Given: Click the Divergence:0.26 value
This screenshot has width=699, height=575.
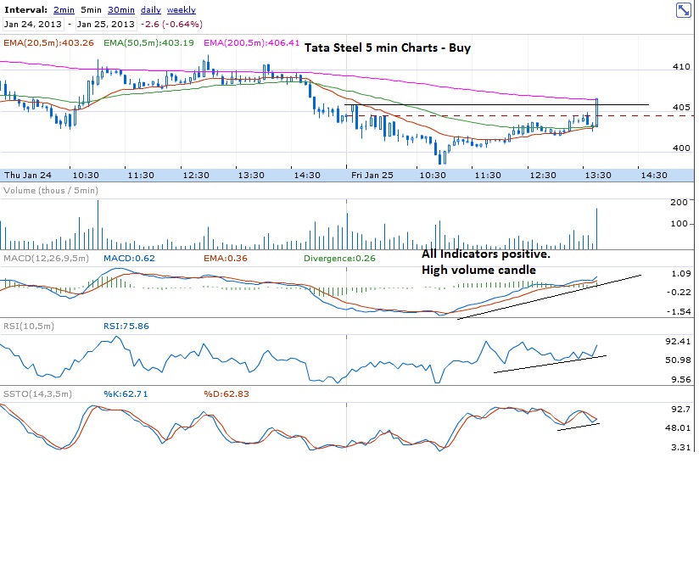Looking at the screenshot, I should [x=339, y=258].
